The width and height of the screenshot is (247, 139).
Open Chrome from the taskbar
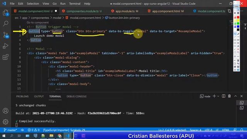[x=59, y=136]
